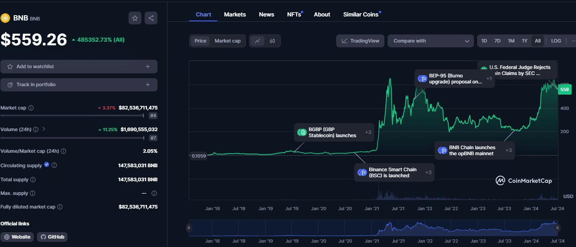Open Circulating supply info icon

pos(54,165)
